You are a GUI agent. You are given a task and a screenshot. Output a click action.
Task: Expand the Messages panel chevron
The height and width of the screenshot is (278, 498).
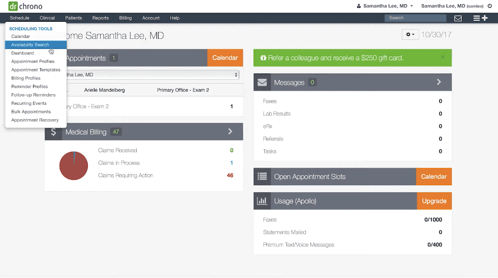tap(439, 83)
